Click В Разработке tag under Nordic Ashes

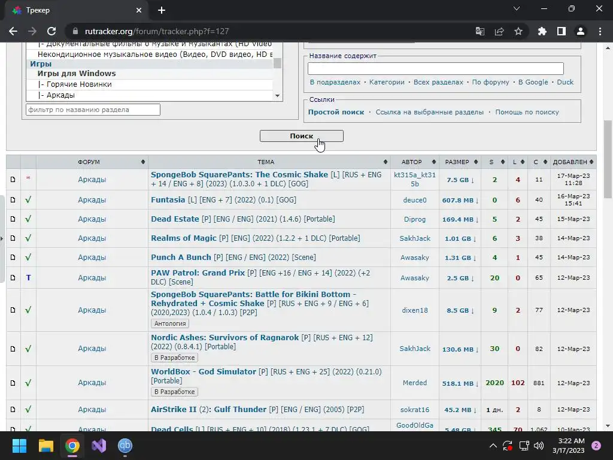coord(174,358)
